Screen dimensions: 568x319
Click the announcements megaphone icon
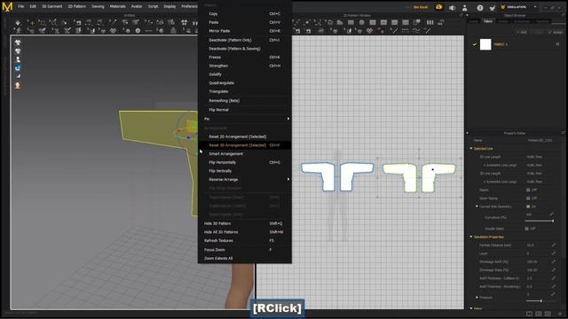[452, 8]
